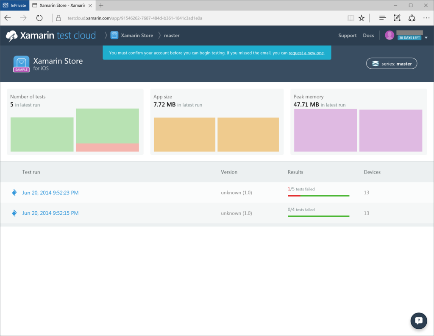434x336 pixels.
Task: Click master breadcrumb item
Action: [x=172, y=36]
